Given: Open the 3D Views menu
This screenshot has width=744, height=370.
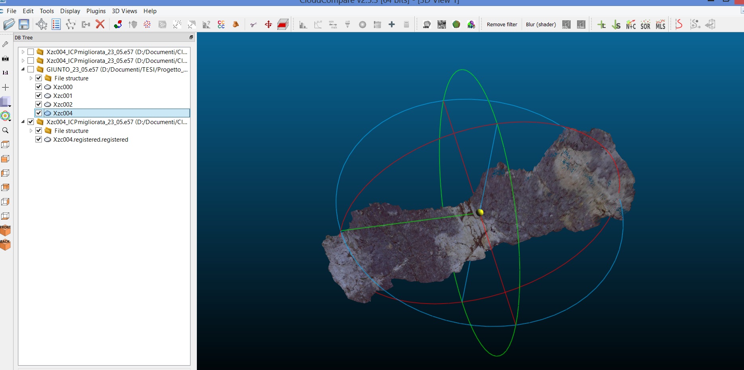Looking at the screenshot, I should pyautogui.click(x=124, y=11).
